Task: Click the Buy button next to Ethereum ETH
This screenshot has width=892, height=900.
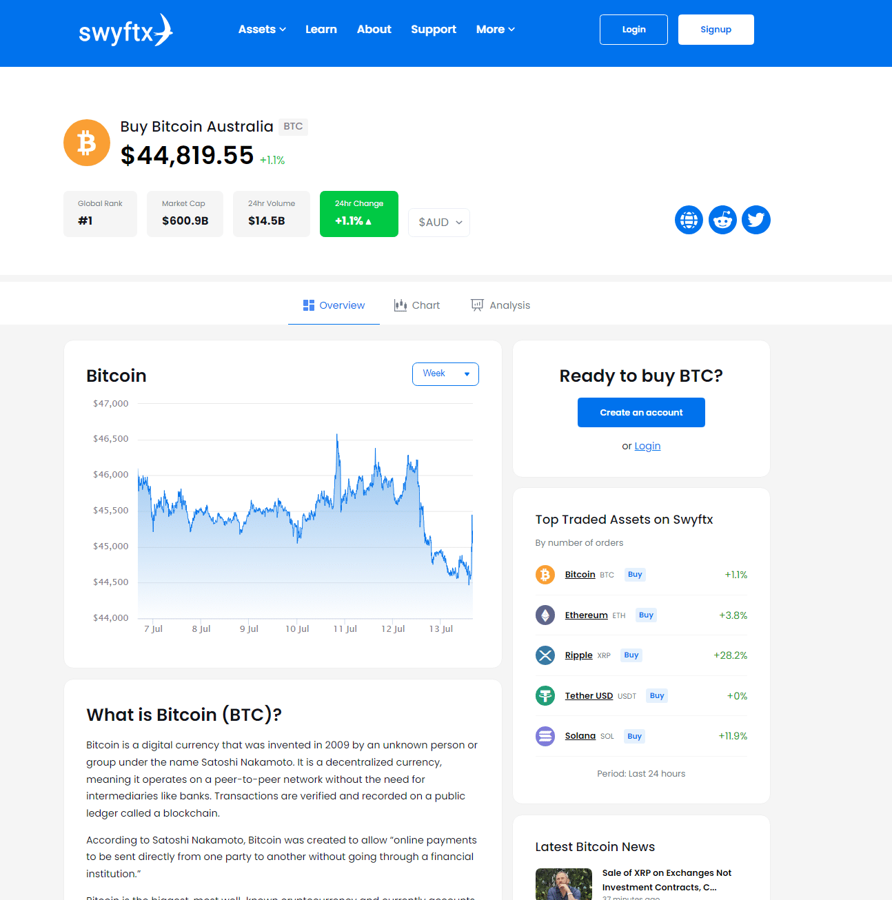Action: point(646,615)
